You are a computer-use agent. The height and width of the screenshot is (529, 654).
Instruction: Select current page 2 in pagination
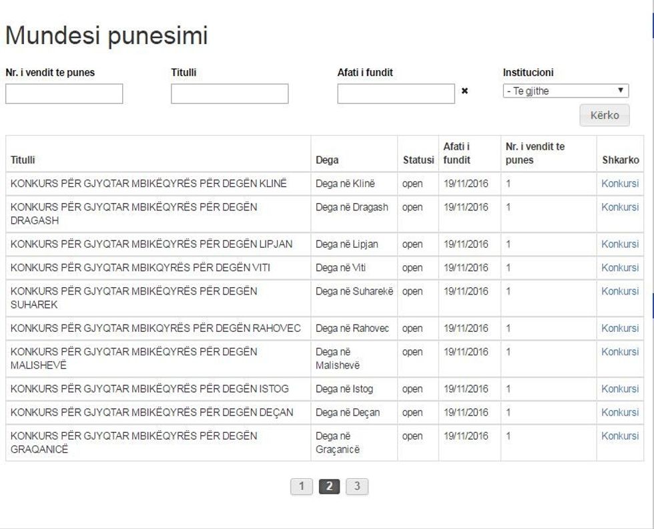pyautogui.click(x=329, y=486)
